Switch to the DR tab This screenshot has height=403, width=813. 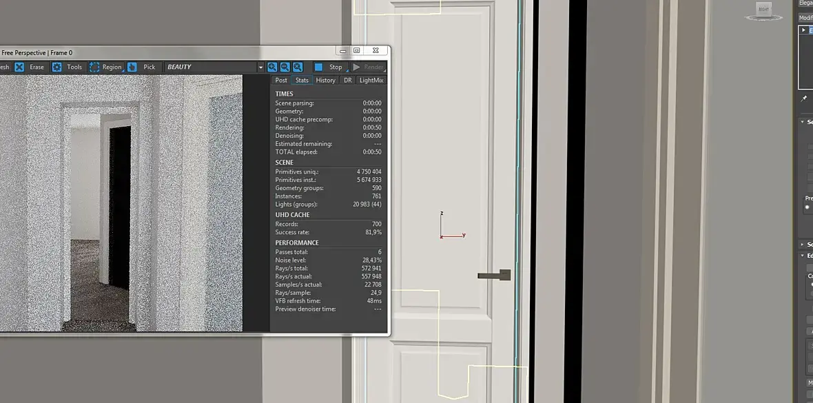tap(348, 80)
